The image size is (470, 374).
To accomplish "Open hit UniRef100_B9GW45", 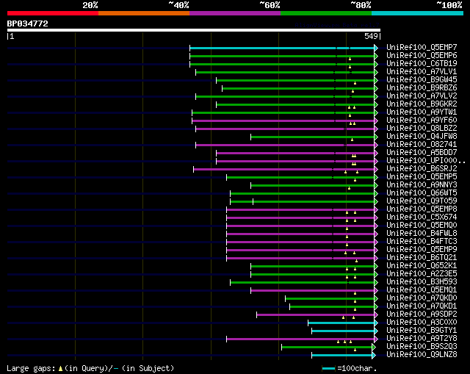I will click(x=422, y=80).
